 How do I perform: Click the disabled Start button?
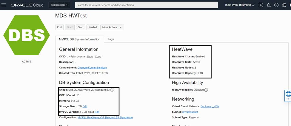70,27
